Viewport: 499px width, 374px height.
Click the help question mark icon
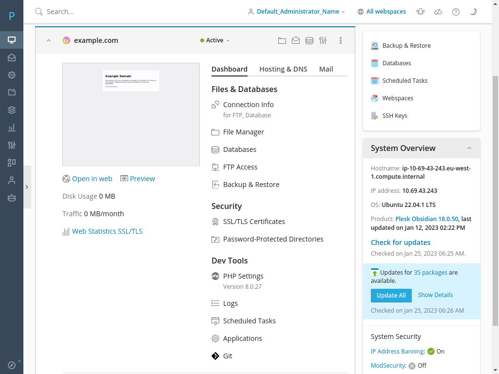click(456, 12)
